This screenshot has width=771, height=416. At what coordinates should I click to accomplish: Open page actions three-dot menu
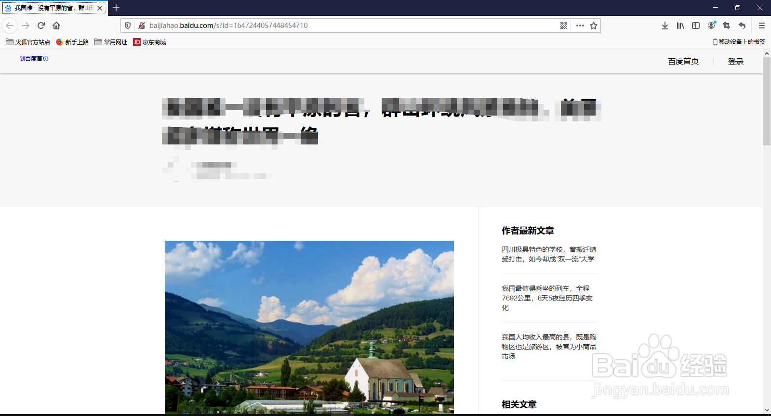580,26
